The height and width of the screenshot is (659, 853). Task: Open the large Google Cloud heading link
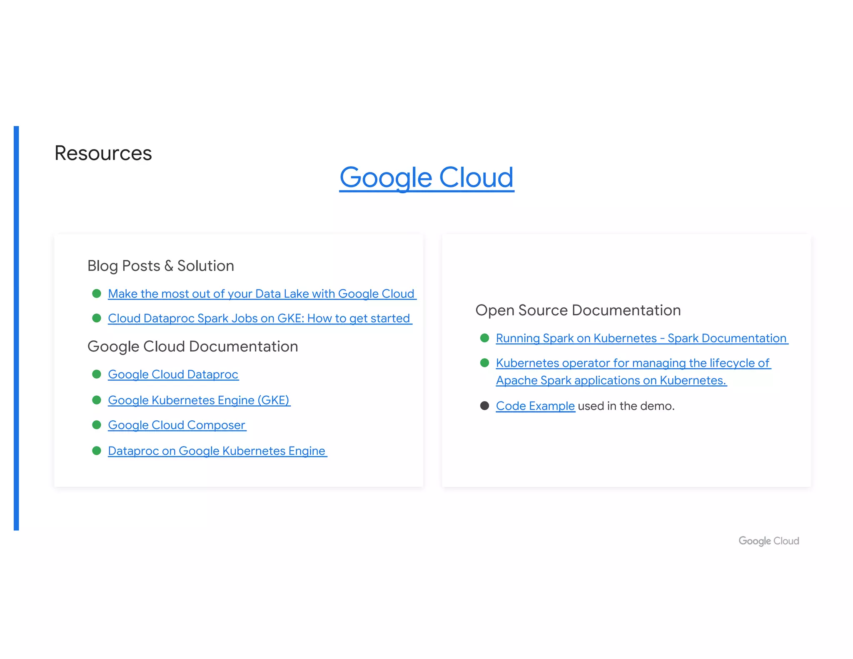(x=426, y=178)
